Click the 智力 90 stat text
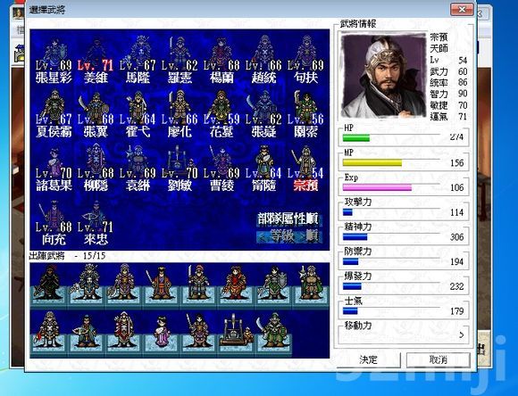The height and width of the screenshot is (396, 518). pyautogui.click(x=448, y=94)
